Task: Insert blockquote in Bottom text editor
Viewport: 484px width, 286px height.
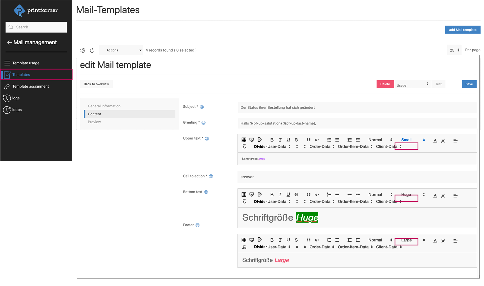Action: 308,195
